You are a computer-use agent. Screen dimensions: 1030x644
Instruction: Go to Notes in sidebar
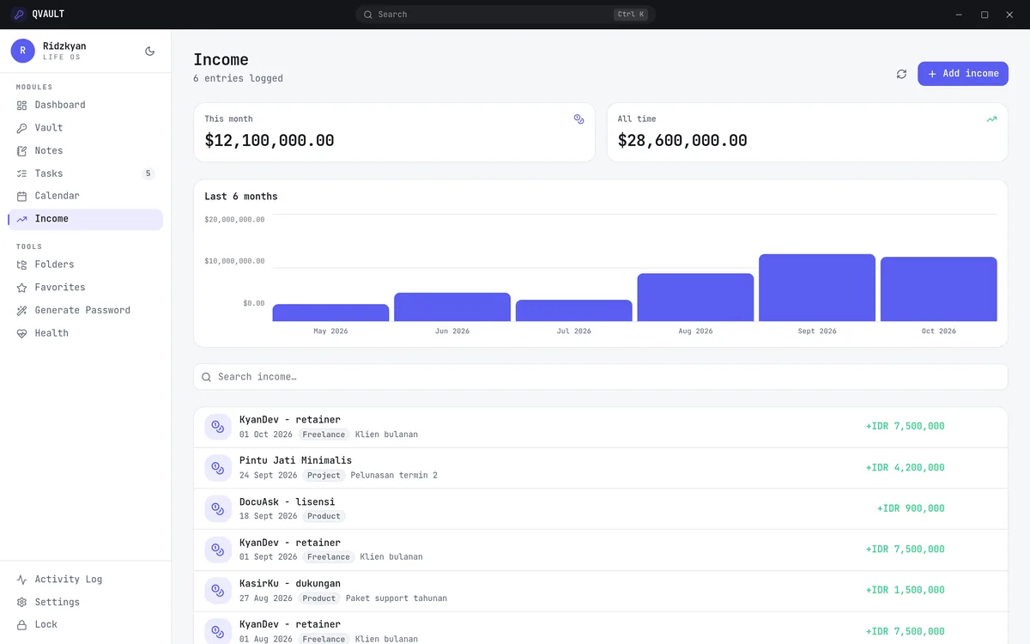86,150
